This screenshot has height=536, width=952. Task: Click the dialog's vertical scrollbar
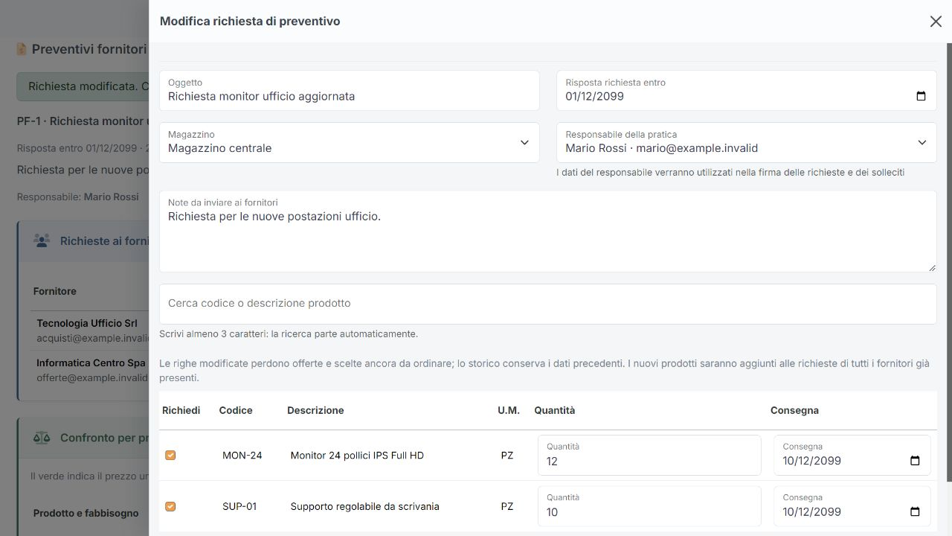pos(949,262)
